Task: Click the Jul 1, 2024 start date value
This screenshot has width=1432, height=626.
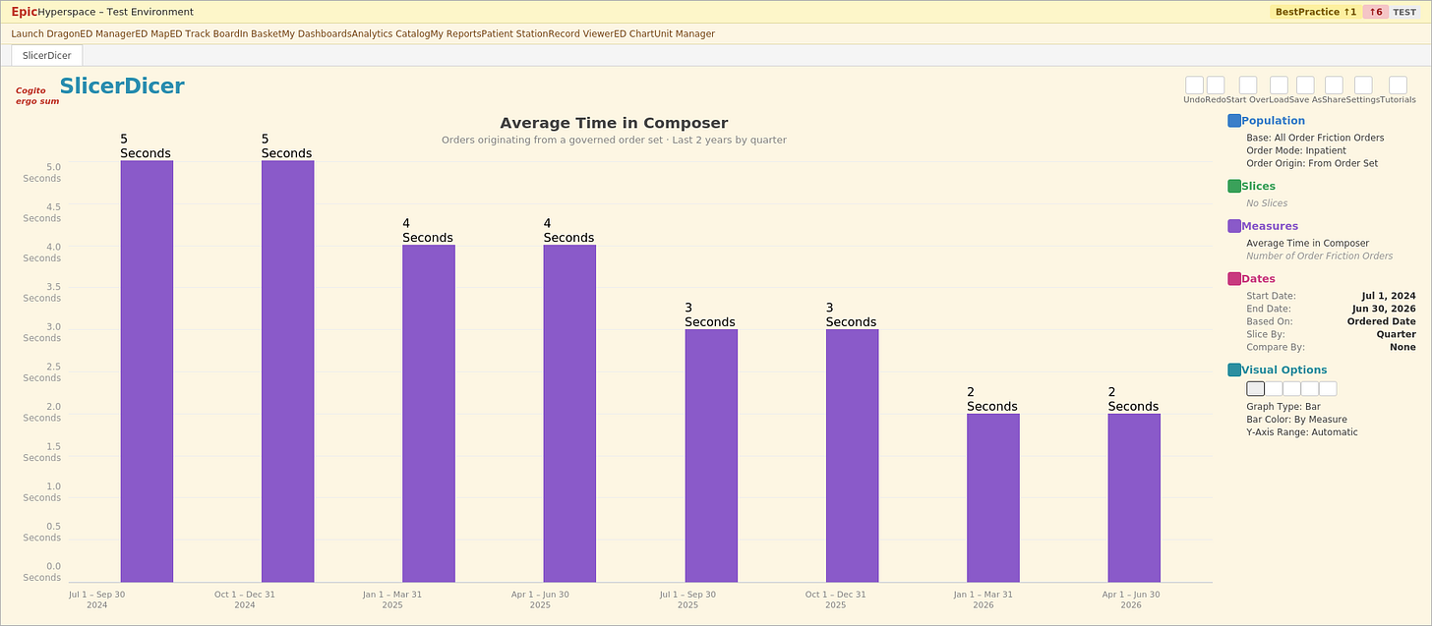Action: (1389, 296)
